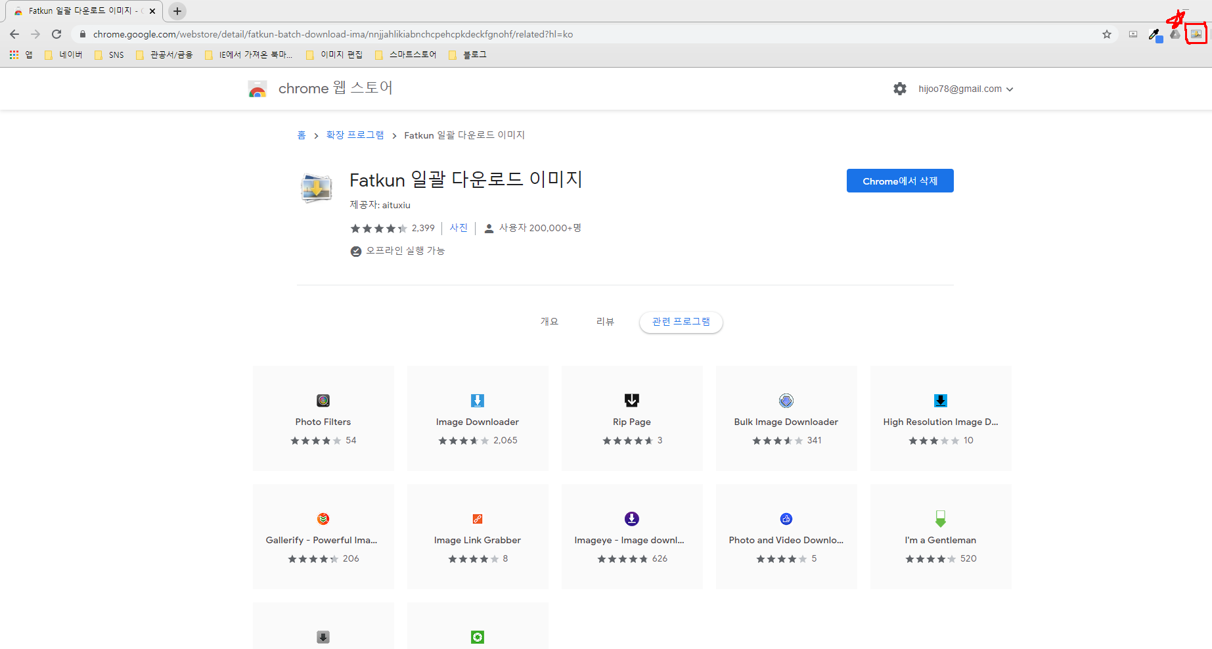Viewport: 1212px width, 649px height.
Task: Open the Photo and Video Downloader icon
Action: point(786,518)
